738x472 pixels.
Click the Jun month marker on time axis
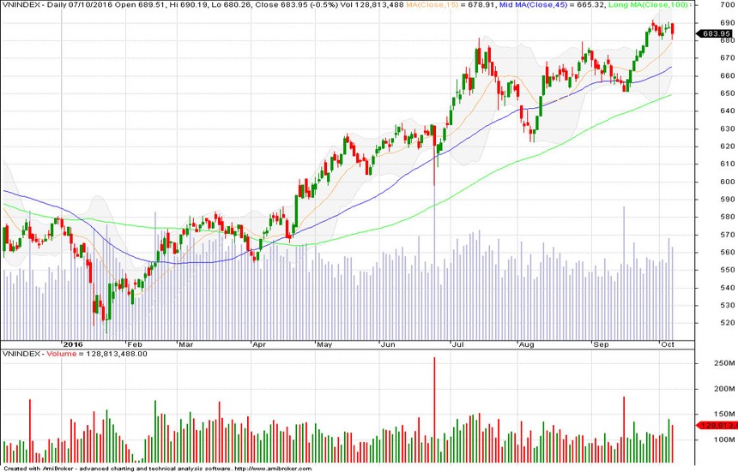click(x=387, y=343)
